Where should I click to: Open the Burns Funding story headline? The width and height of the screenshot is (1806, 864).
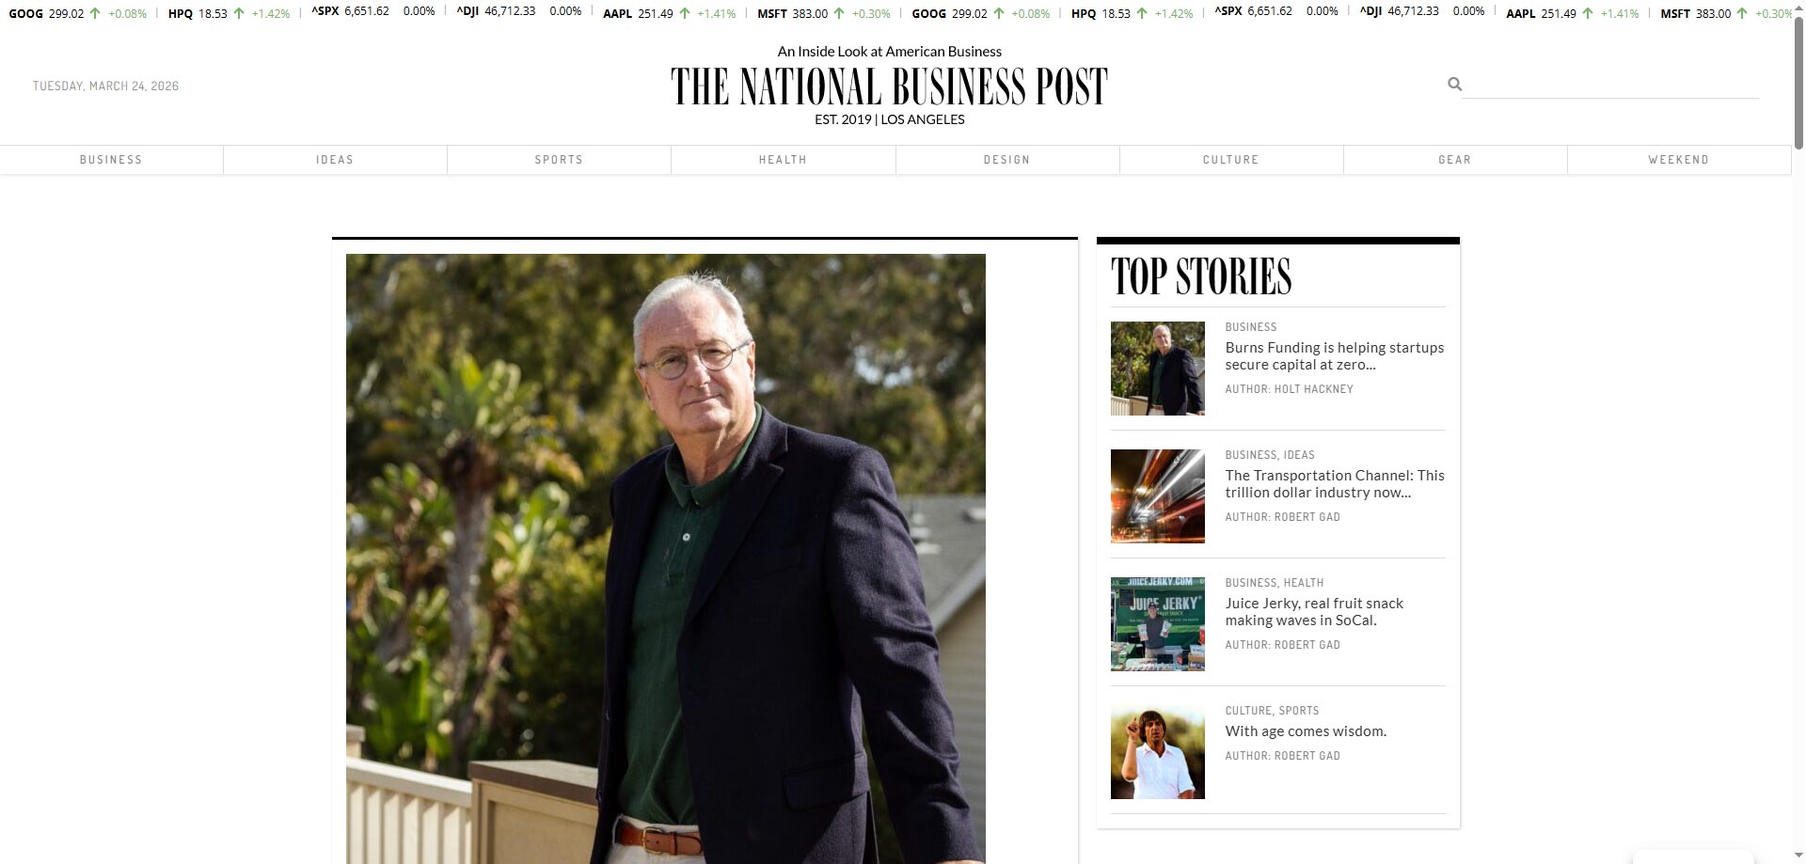pyautogui.click(x=1334, y=356)
